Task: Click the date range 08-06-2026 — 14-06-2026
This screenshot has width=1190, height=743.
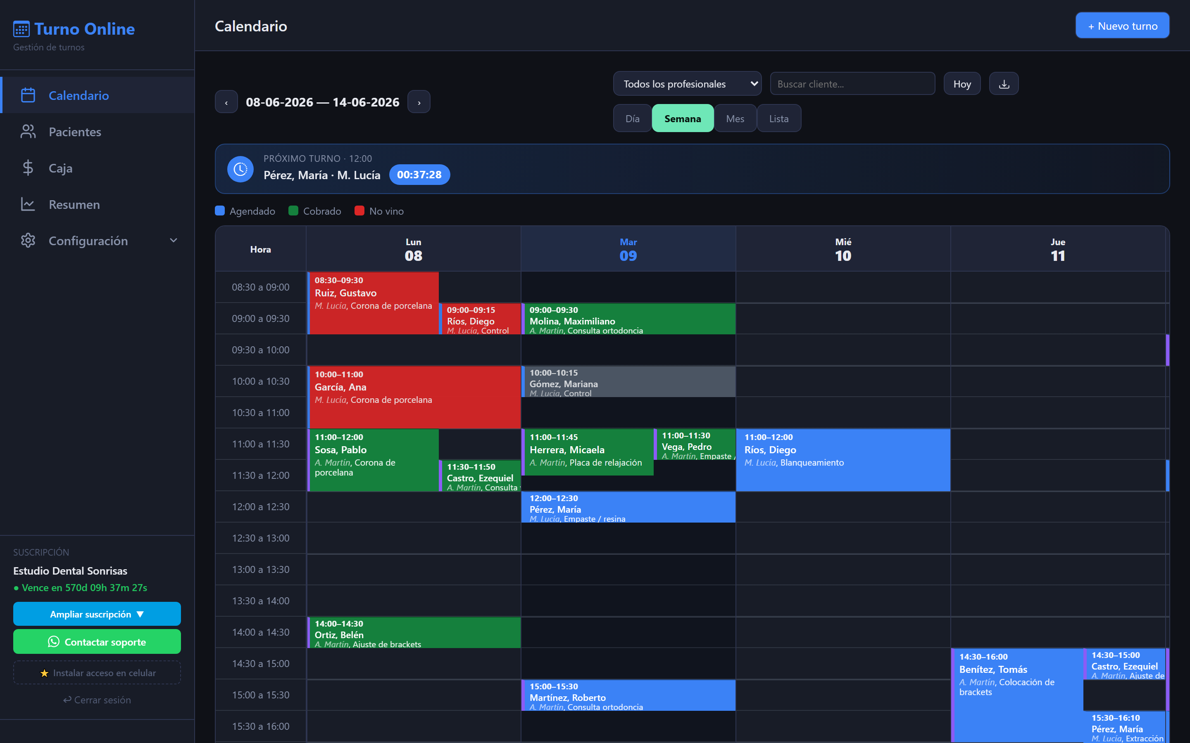Action: click(x=323, y=102)
